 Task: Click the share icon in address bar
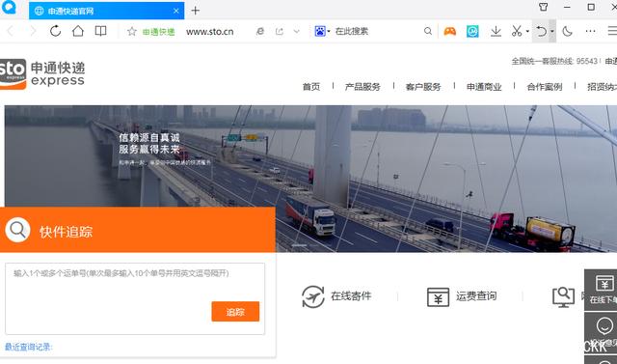(x=280, y=31)
